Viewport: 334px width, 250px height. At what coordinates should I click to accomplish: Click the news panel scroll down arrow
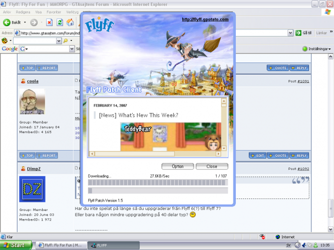tap(224, 148)
